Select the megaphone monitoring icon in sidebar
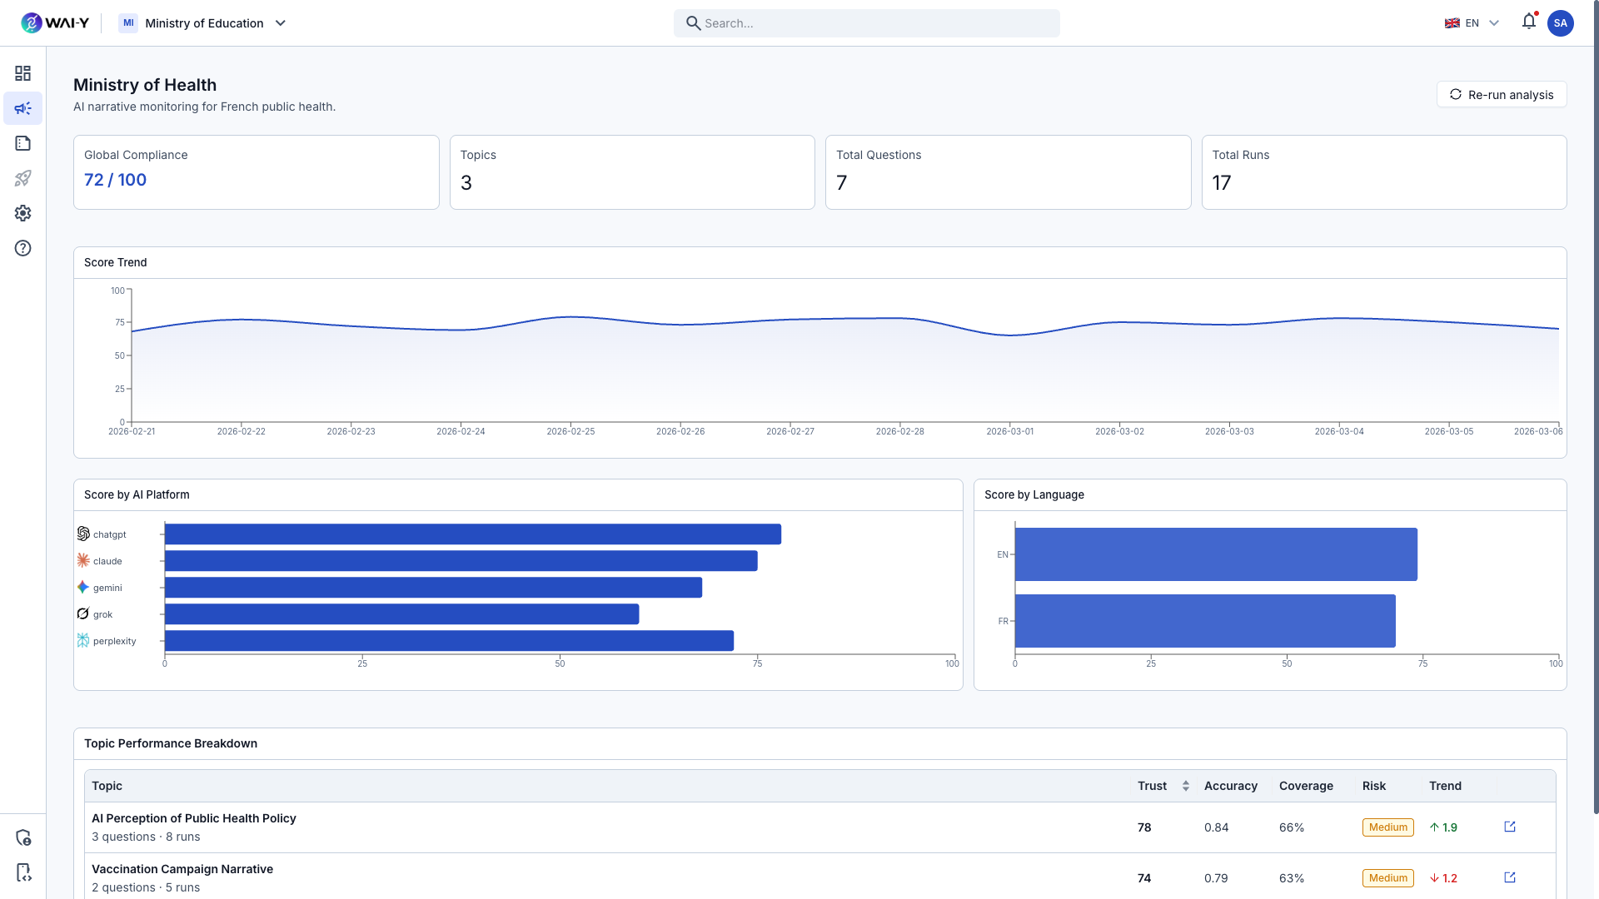The width and height of the screenshot is (1599, 899). 22,108
